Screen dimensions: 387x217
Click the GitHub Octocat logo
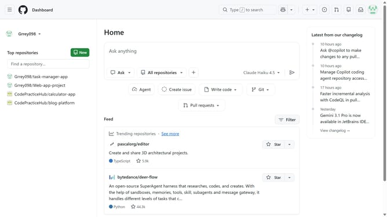[23, 10]
